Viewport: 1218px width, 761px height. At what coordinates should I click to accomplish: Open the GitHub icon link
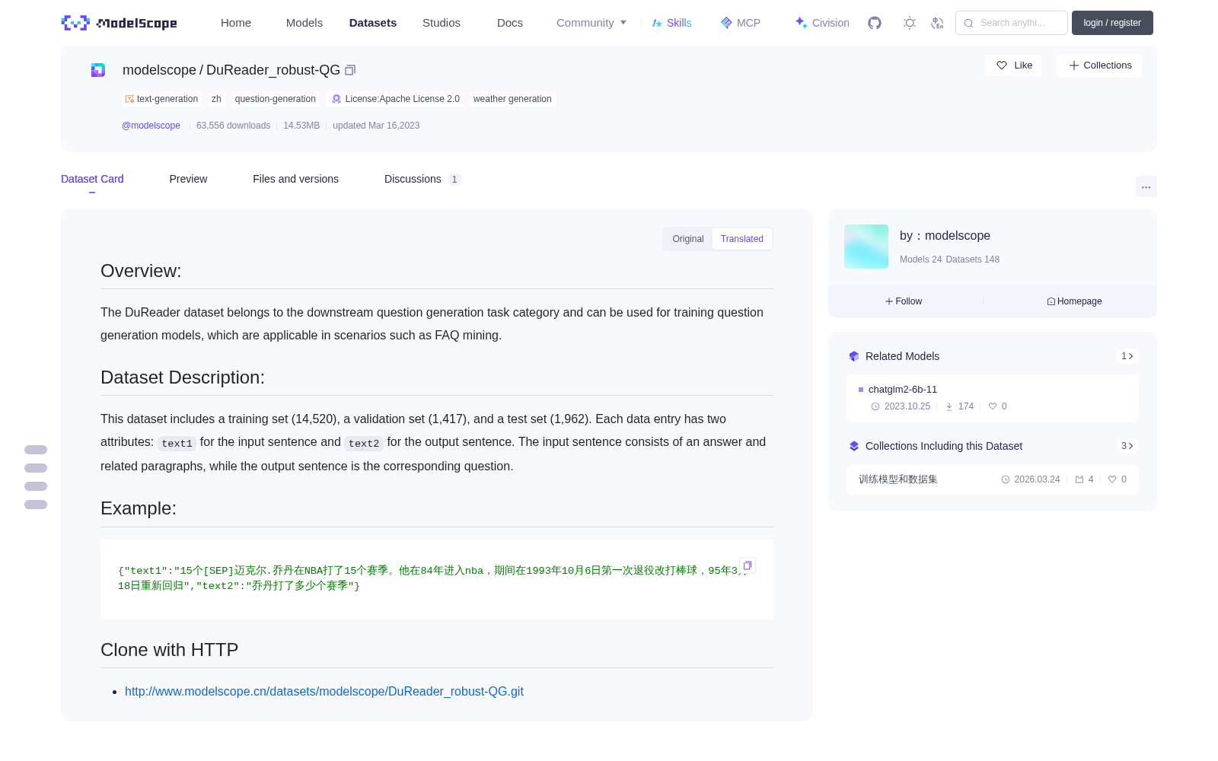(875, 23)
